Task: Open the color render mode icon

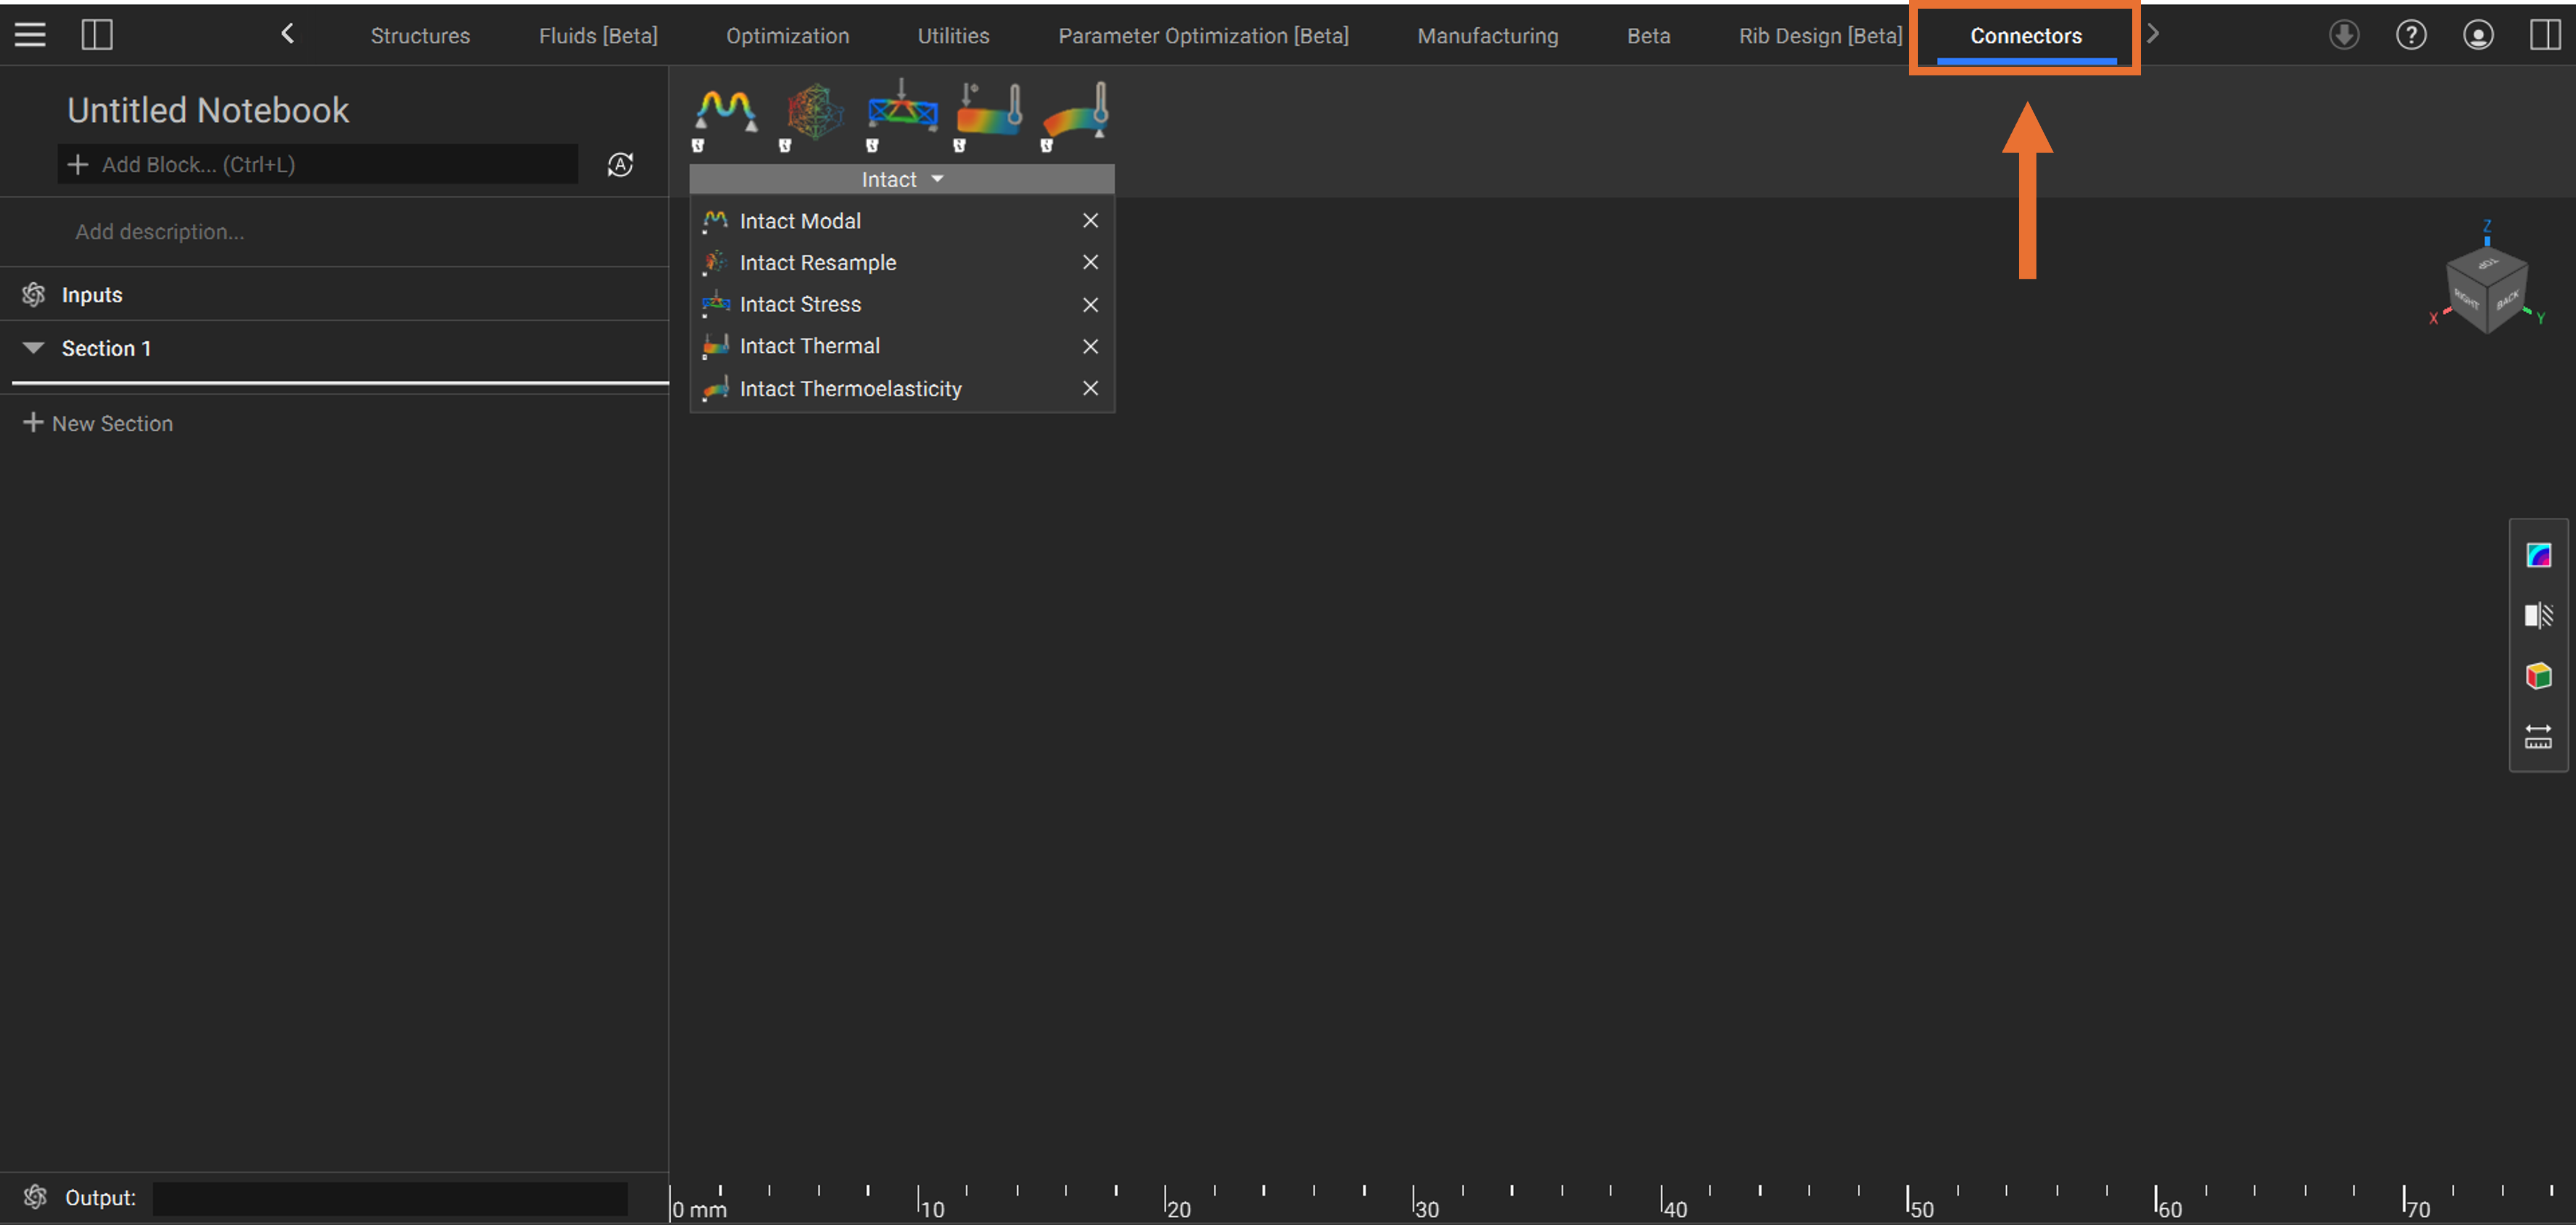Action: point(2538,555)
